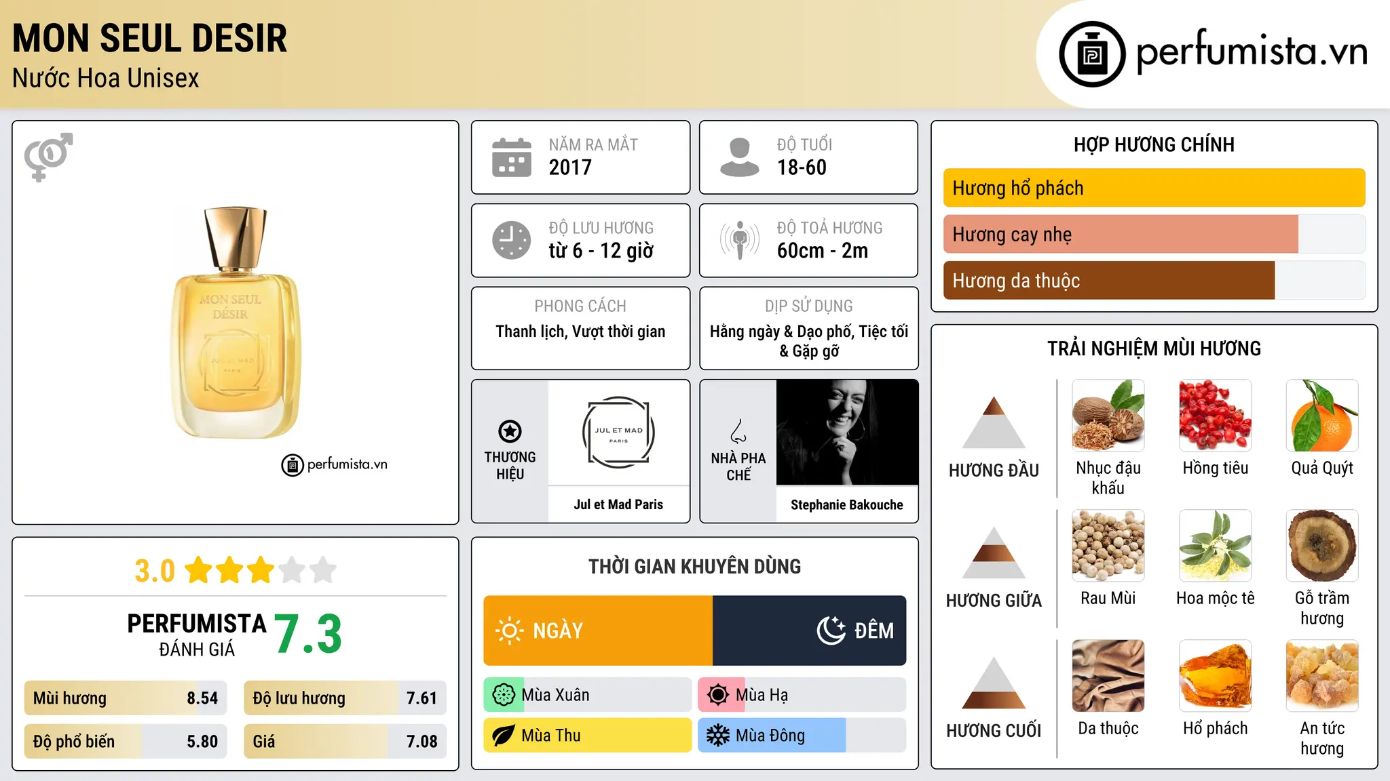Select the Rau Mùi note image
The width and height of the screenshot is (1390, 781).
pos(1108,546)
